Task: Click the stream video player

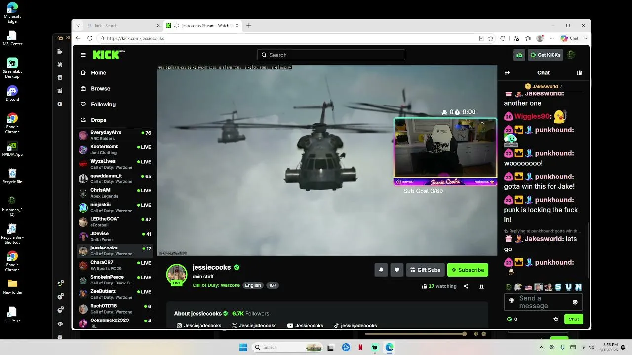Action: tap(327, 160)
